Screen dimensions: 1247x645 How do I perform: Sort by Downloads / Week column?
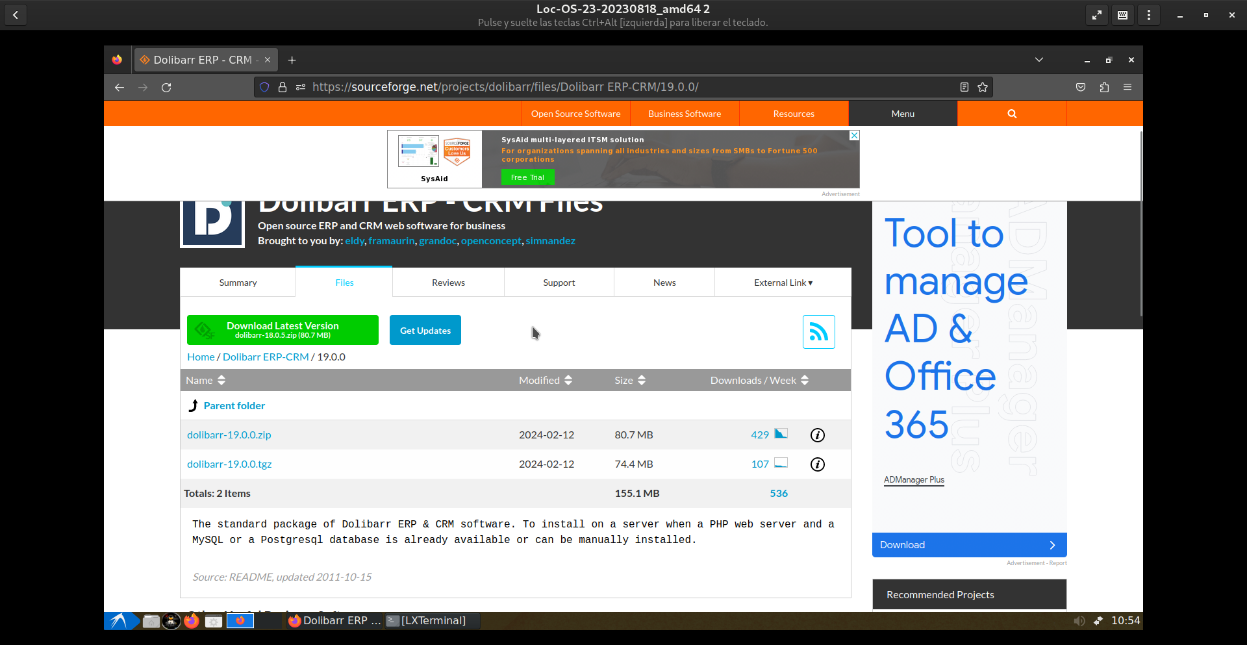pyautogui.click(x=759, y=381)
